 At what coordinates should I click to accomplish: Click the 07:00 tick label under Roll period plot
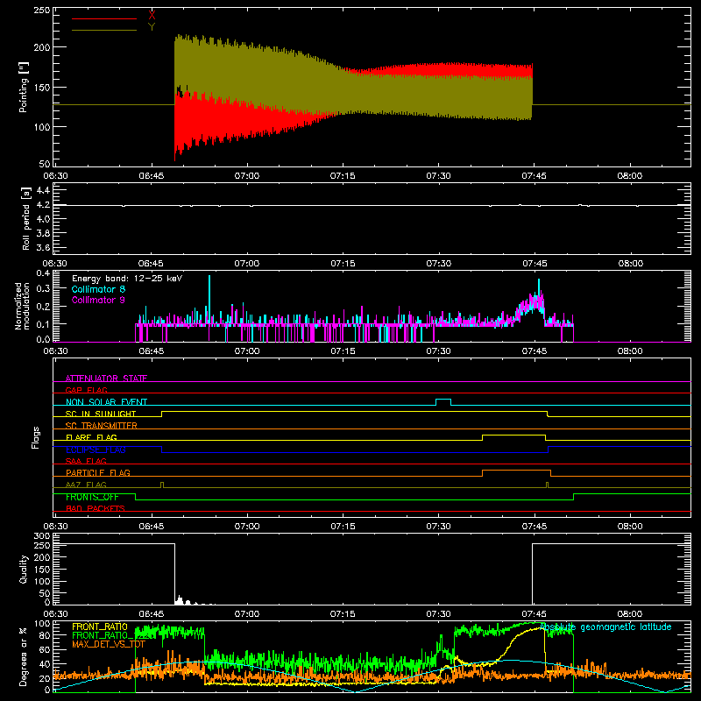click(247, 264)
